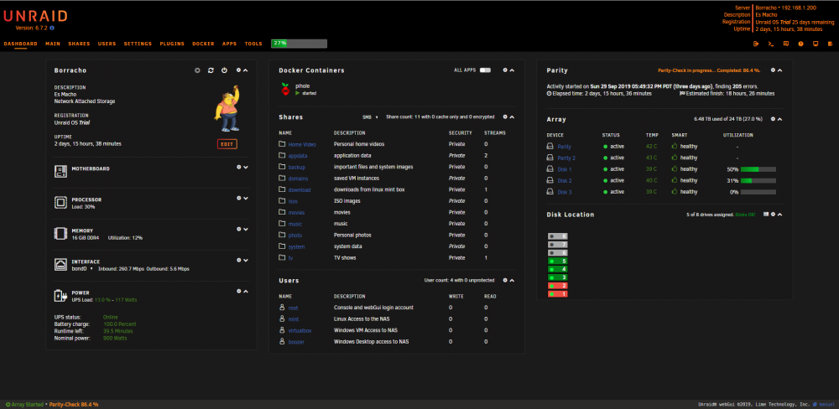Image resolution: width=839 pixels, height=409 pixels.
Task: Click the Barney avatar image
Action: pyautogui.click(x=227, y=109)
